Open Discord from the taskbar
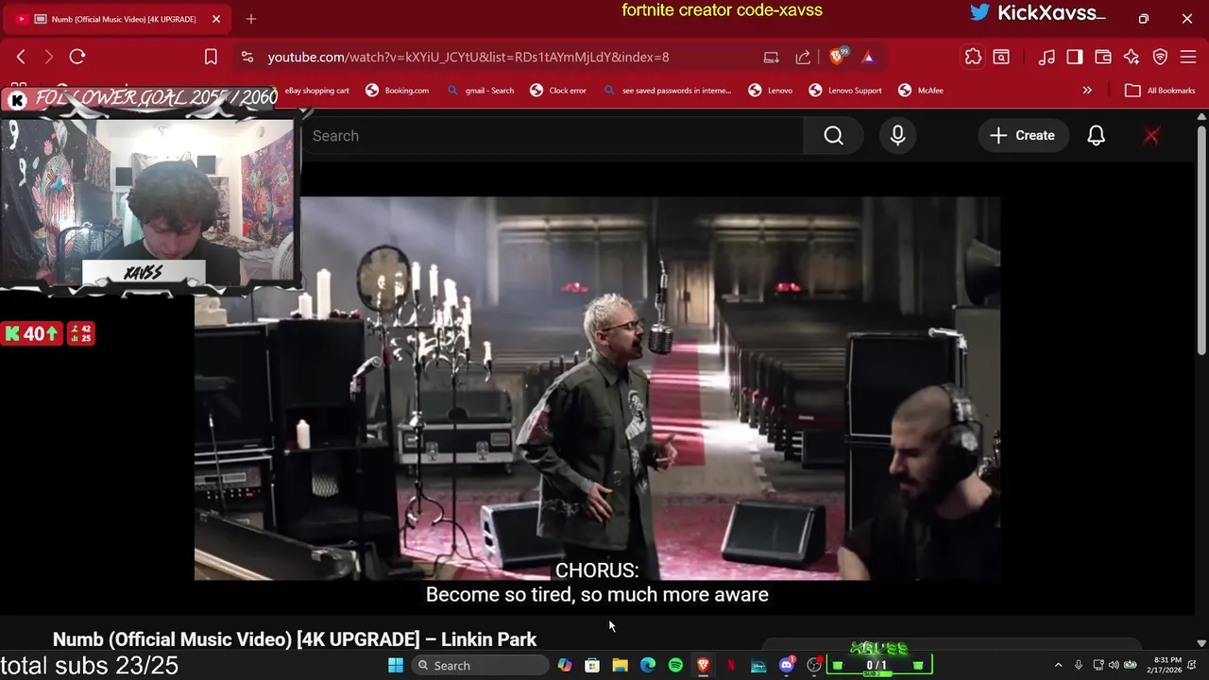 [787, 666]
